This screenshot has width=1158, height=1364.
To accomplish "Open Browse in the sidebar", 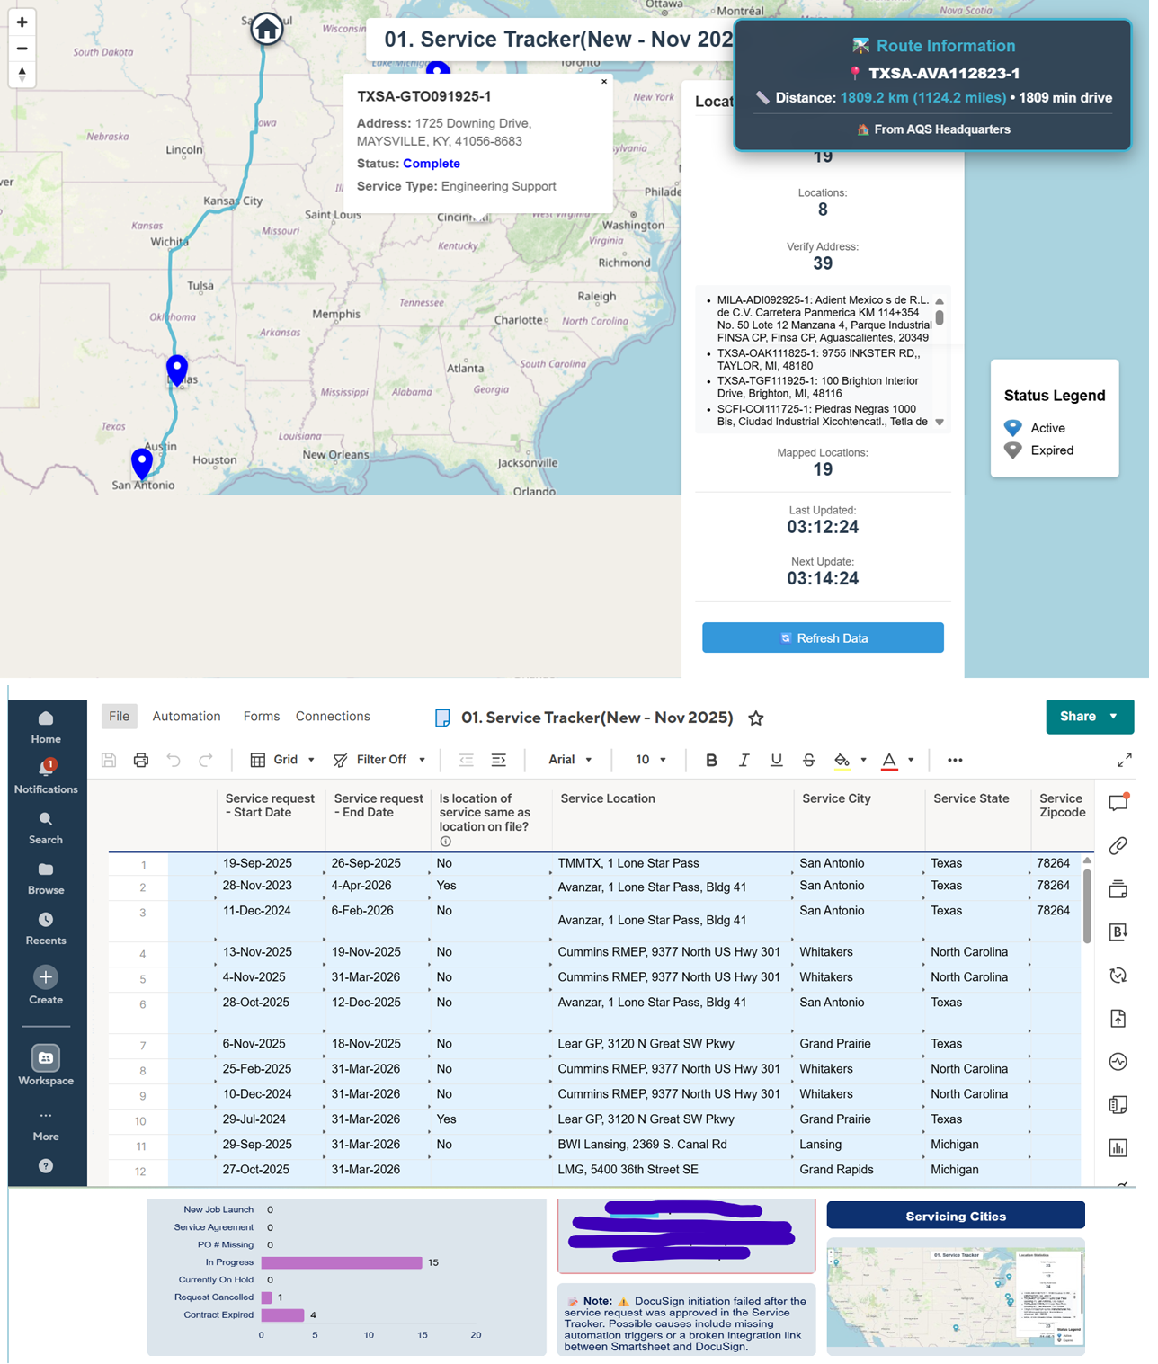I will click(46, 878).
